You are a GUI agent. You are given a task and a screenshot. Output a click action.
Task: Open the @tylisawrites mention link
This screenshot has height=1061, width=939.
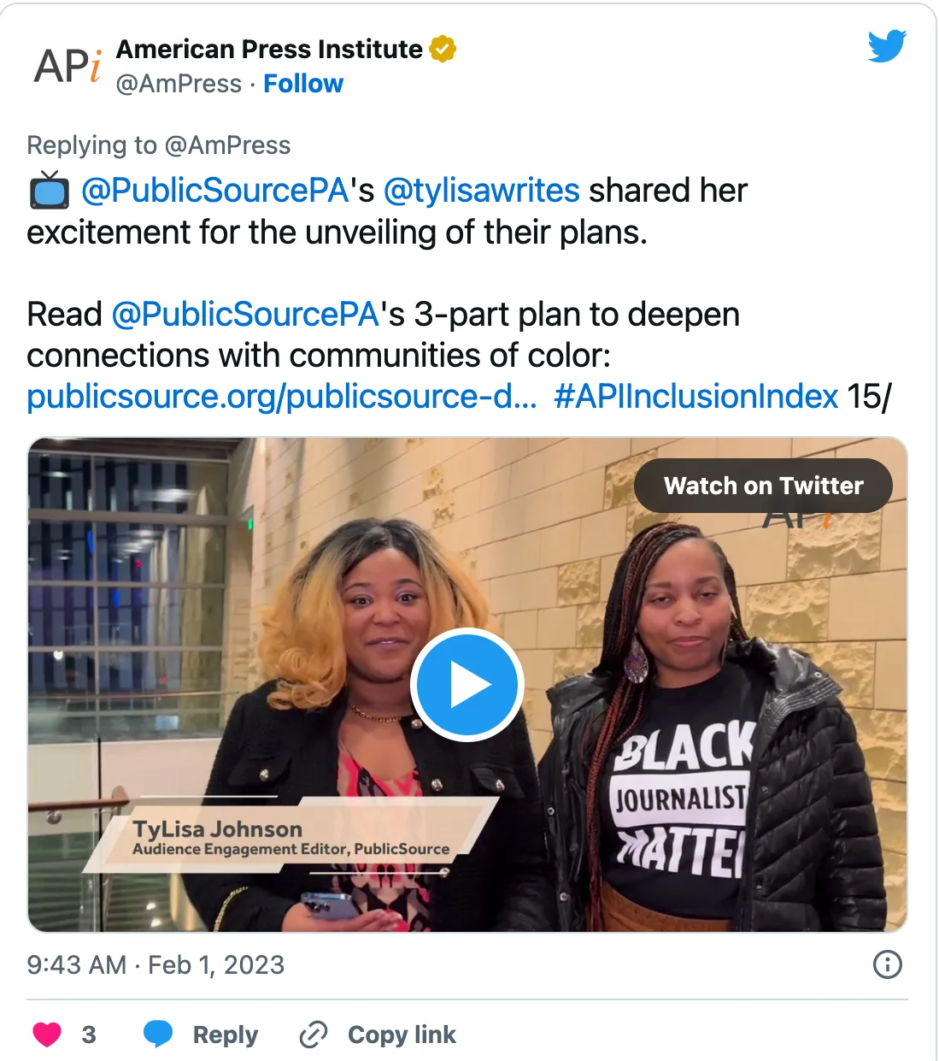(x=482, y=191)
